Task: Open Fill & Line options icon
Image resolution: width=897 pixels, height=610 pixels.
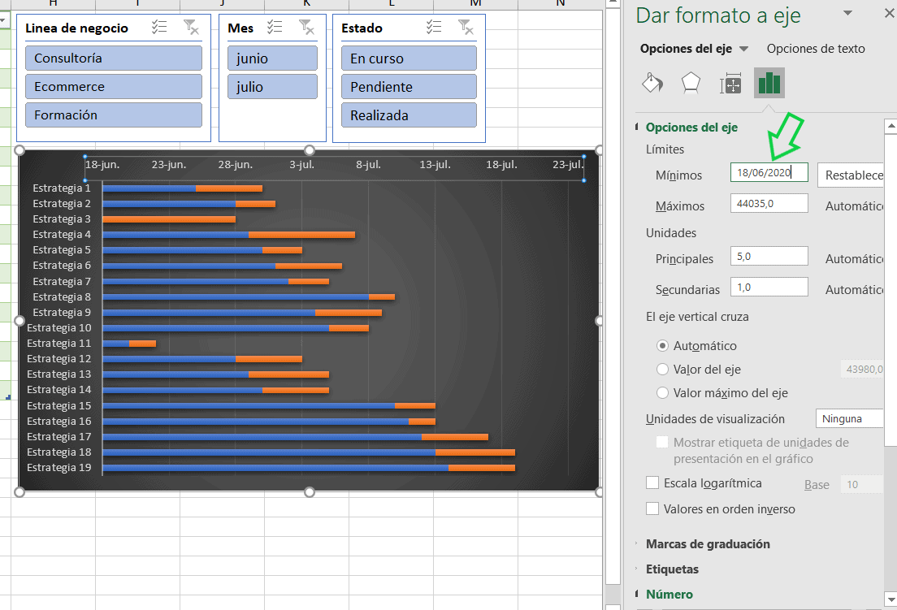Action: click(x=652, y=83)
